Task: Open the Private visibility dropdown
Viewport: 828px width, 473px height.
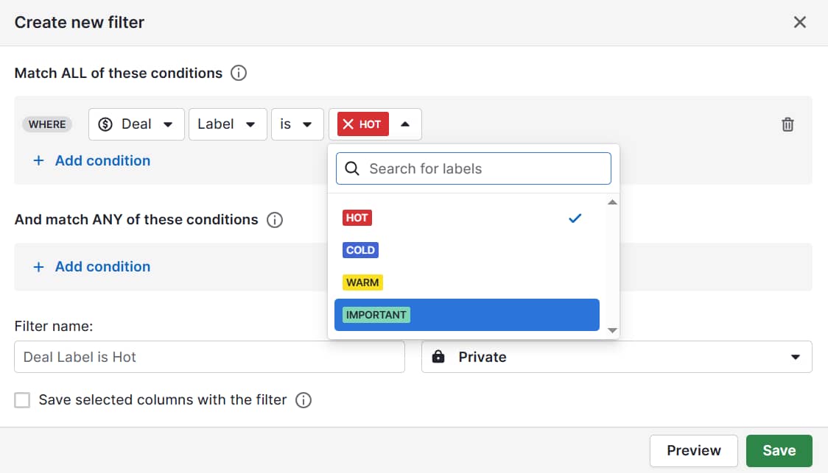Action: point(795,357)
